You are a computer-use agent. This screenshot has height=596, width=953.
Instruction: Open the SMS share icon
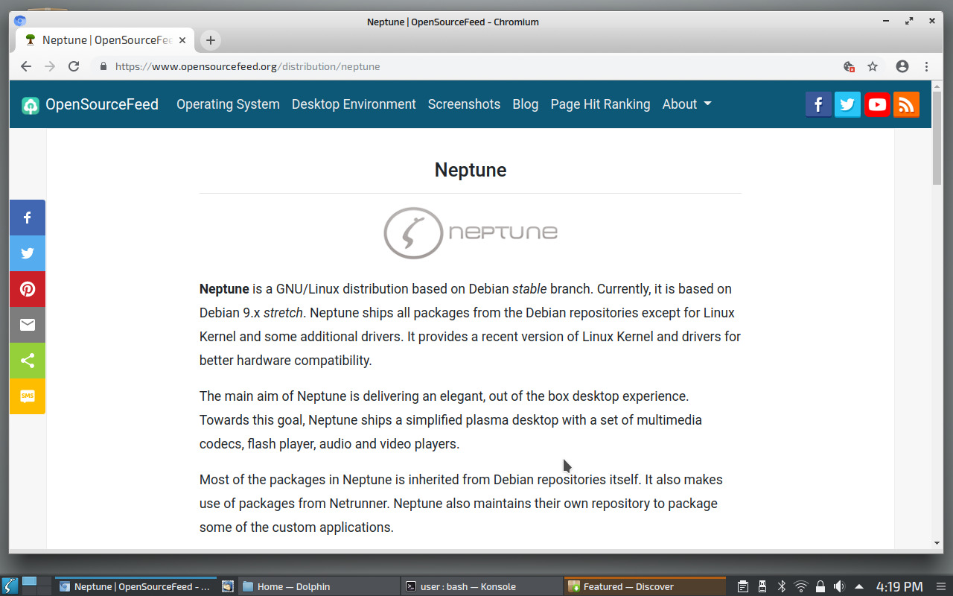(x=28, y=396)
